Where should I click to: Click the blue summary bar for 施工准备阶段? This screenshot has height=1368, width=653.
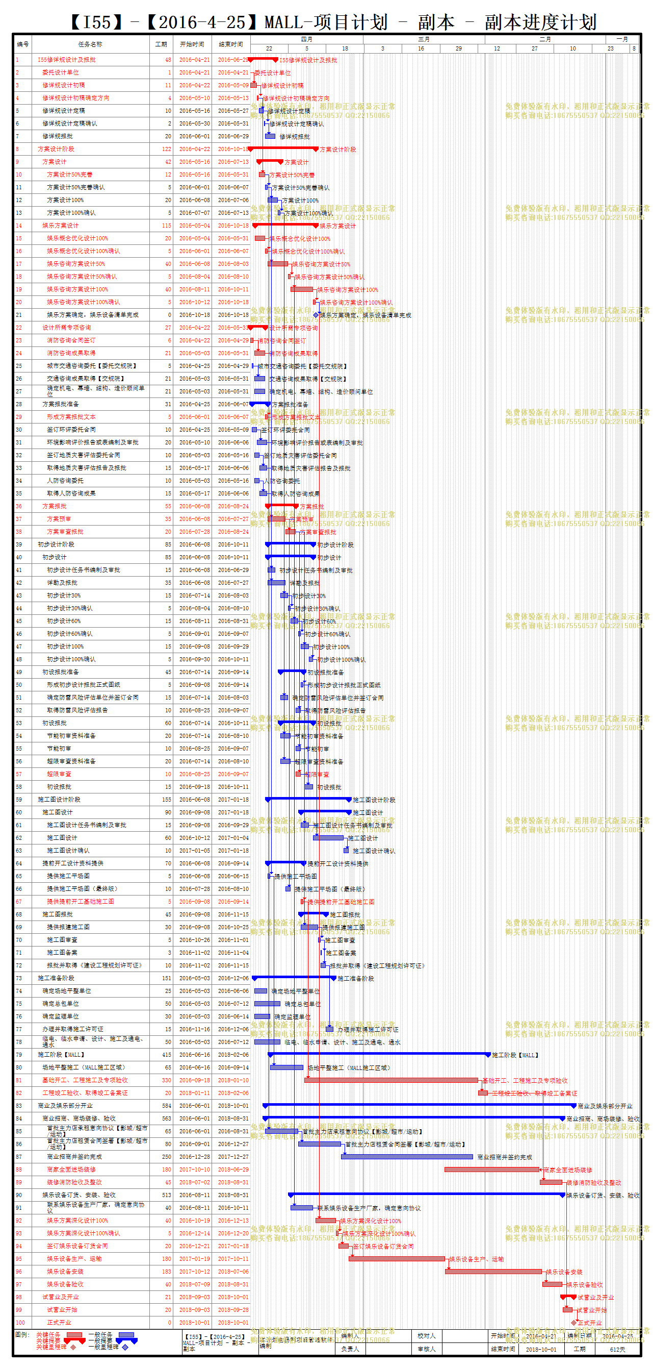(295, 978)
